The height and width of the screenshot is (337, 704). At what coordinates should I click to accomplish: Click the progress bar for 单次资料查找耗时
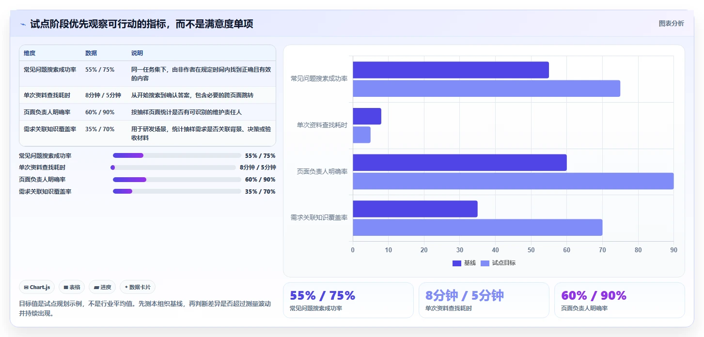tap(173, 168)
